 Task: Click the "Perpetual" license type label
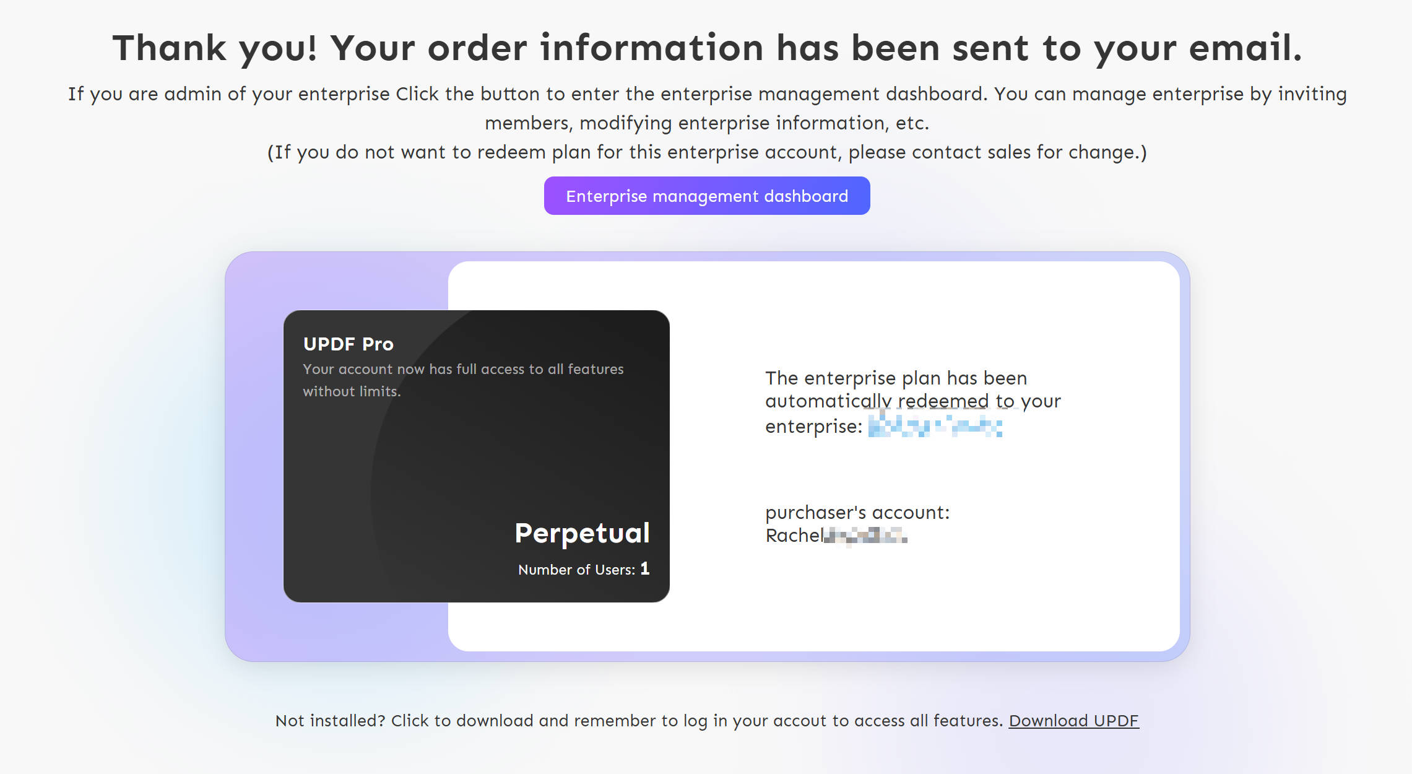(582, 533)
